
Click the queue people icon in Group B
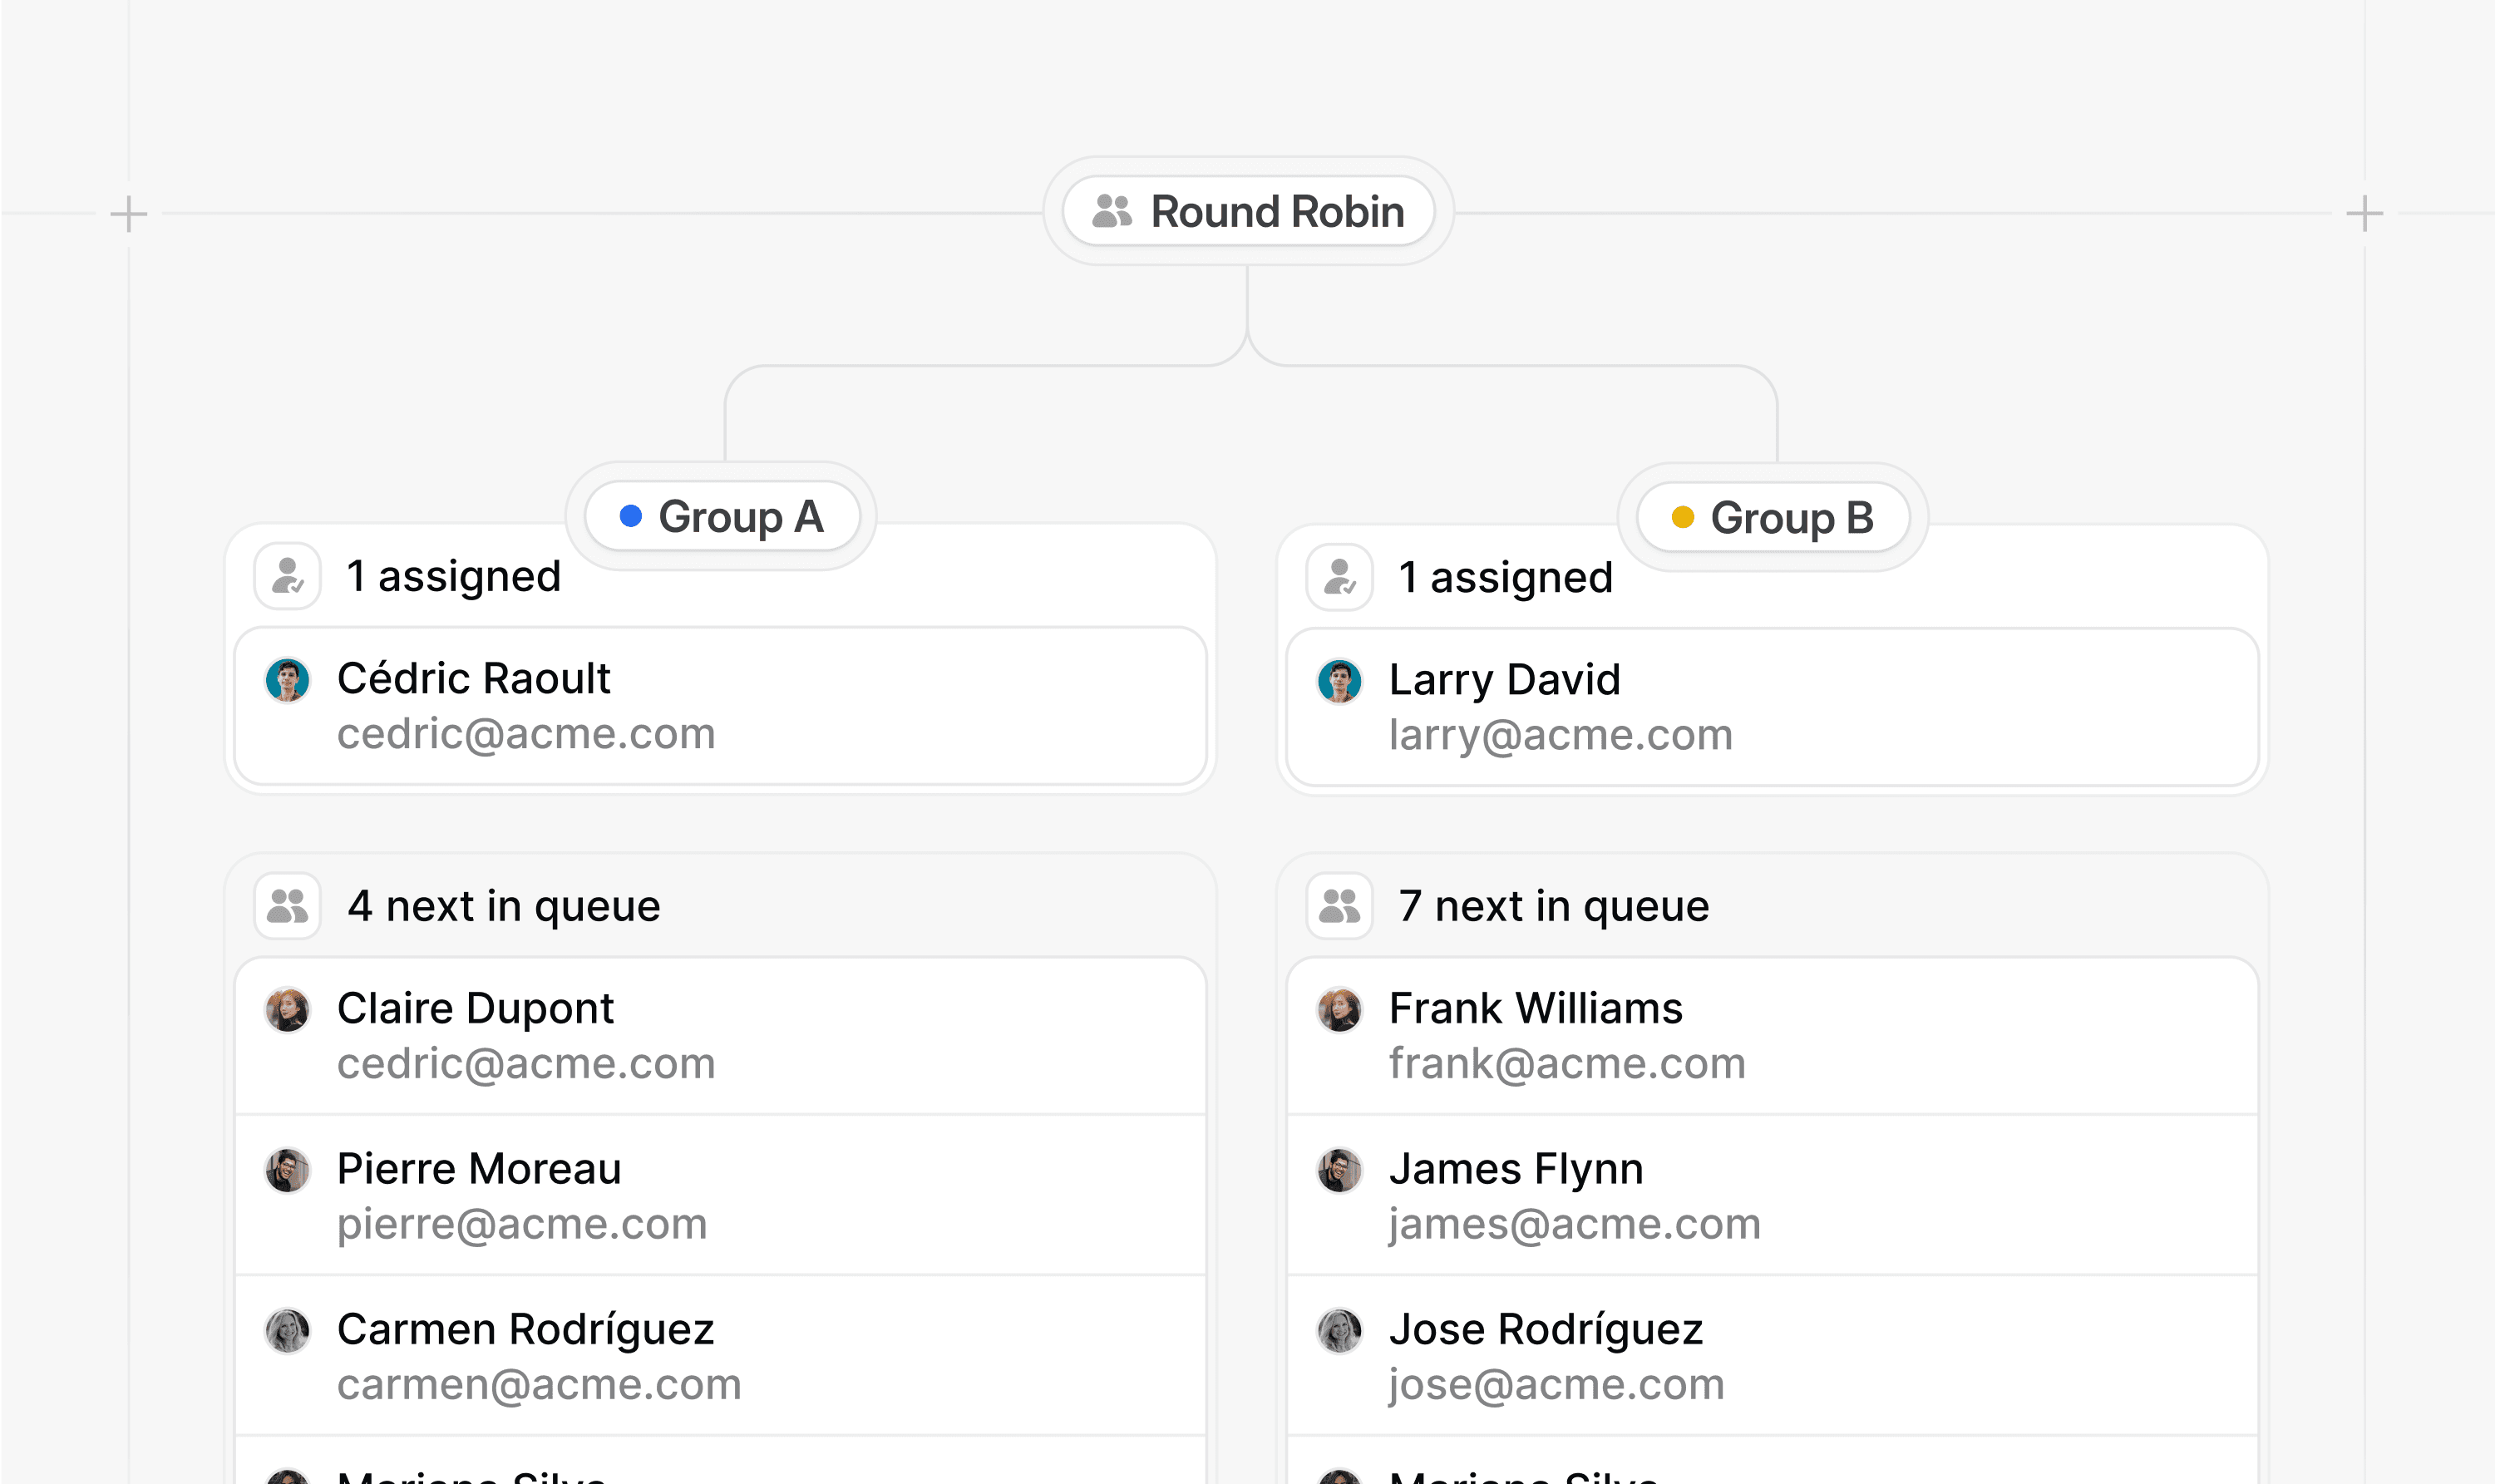point(1340,906)
